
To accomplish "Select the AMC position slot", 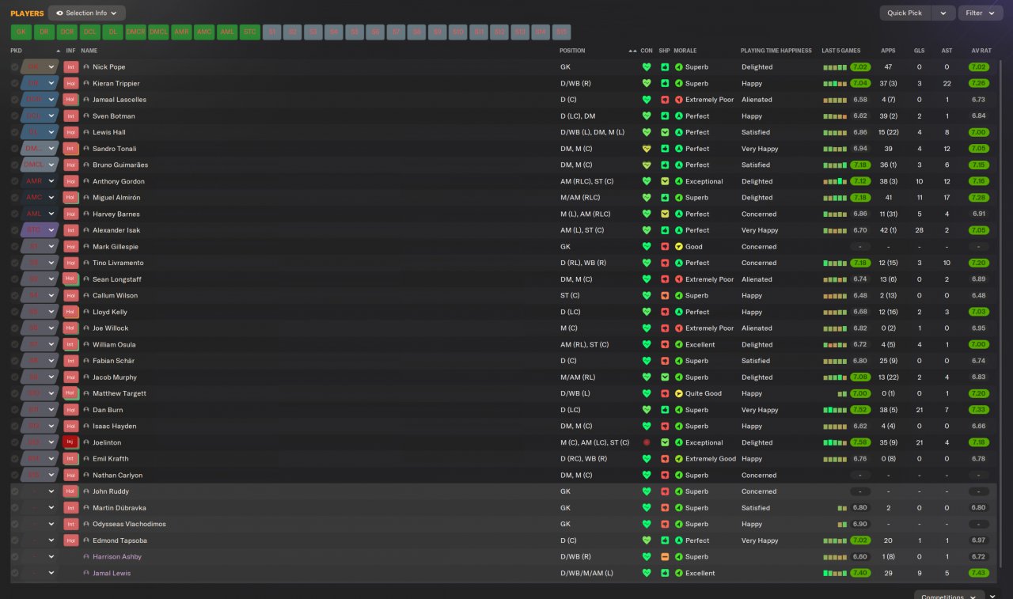I will [205, 32].
